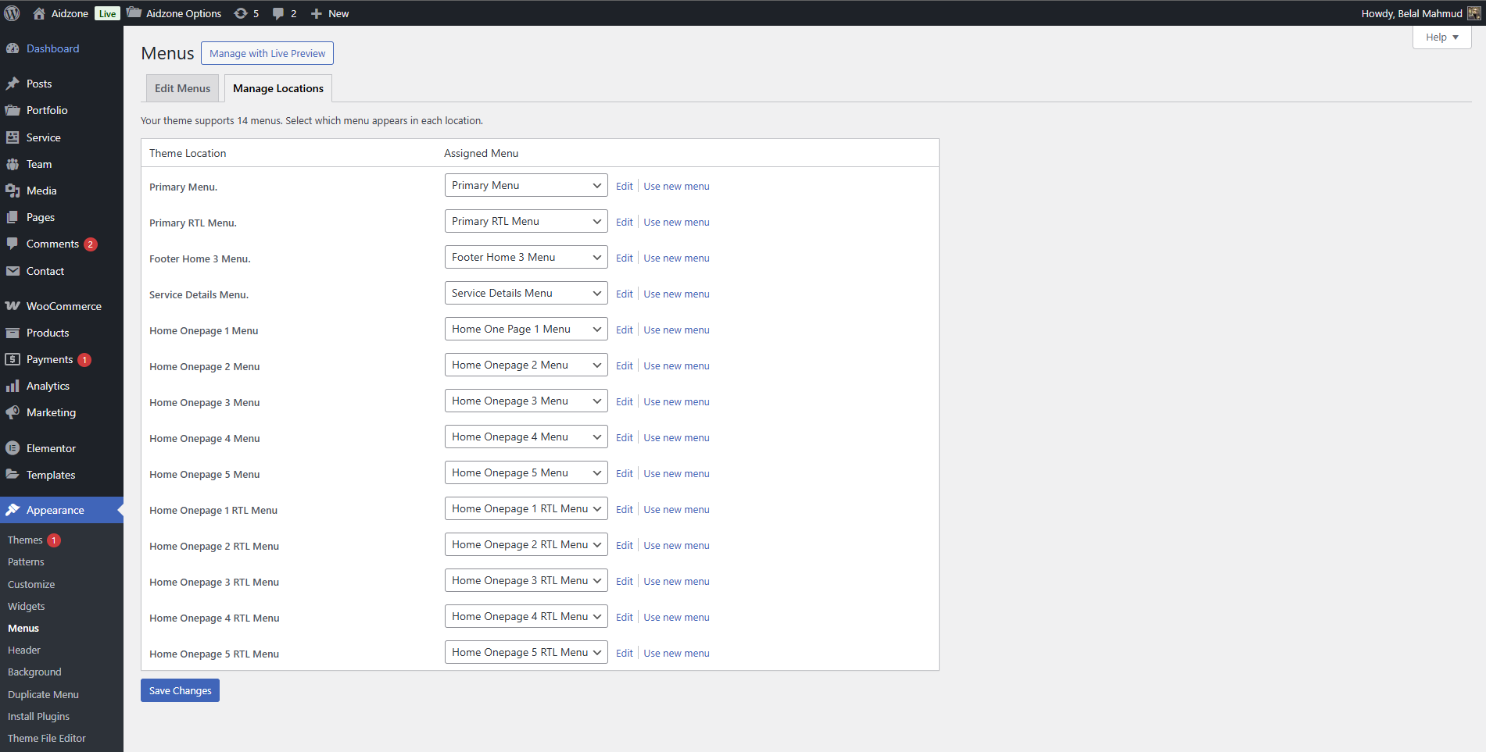The height and width of the screenshot is (752, 1486).
Task: Expand the Home Onepage 5 RTL Menu dropdown
Action: tap(525, 653)
